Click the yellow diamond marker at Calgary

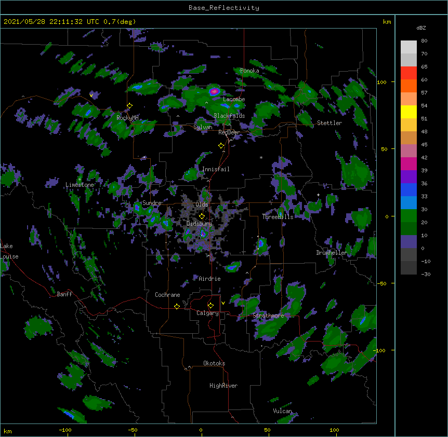coord(210,306)
